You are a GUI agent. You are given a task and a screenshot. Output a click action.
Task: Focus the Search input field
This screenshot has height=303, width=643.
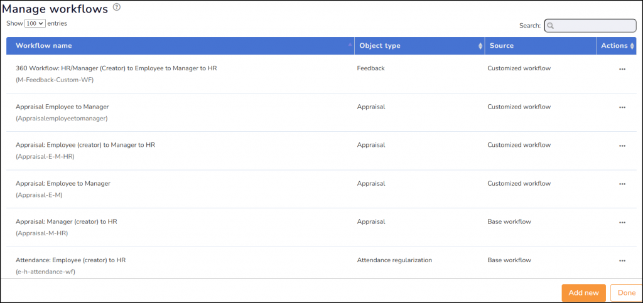590,25
